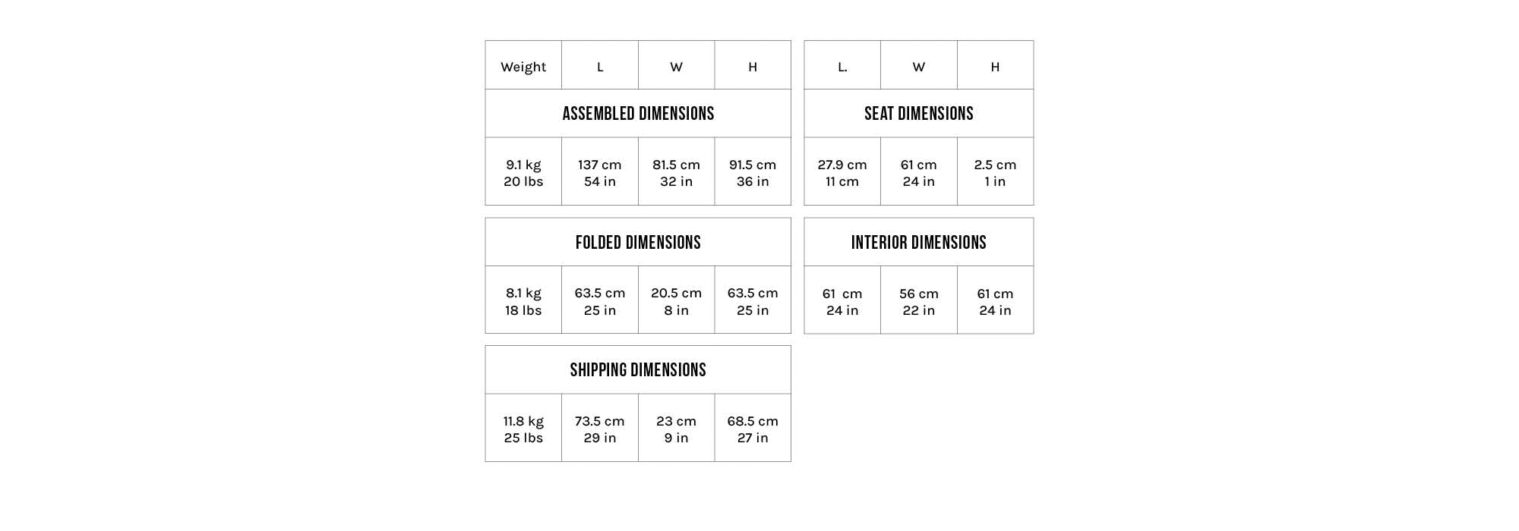Select the 2.5 cm seat height cell
1519x531 pixels.
(x=995, y=173)
